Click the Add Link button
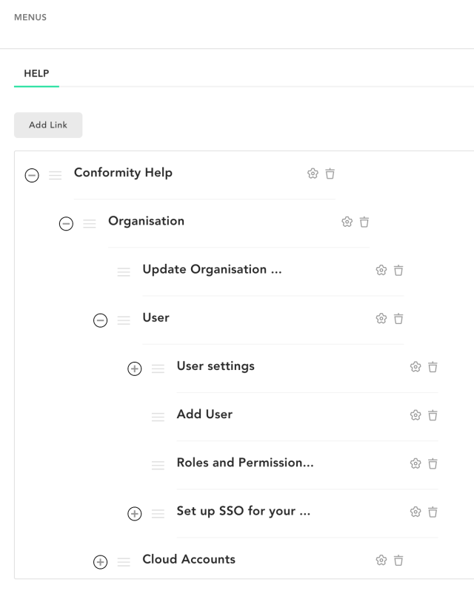474x591 pixels. click(x=48, y=125)
